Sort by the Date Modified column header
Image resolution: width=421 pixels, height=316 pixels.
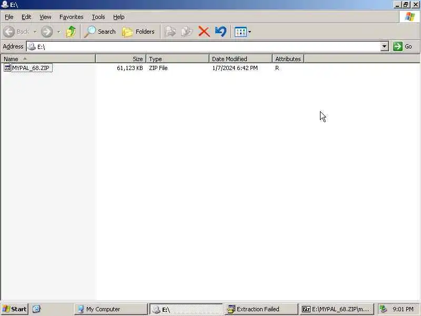click(x=241, y=59)
